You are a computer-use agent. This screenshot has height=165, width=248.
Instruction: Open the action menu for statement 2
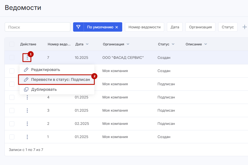[27, 124]
